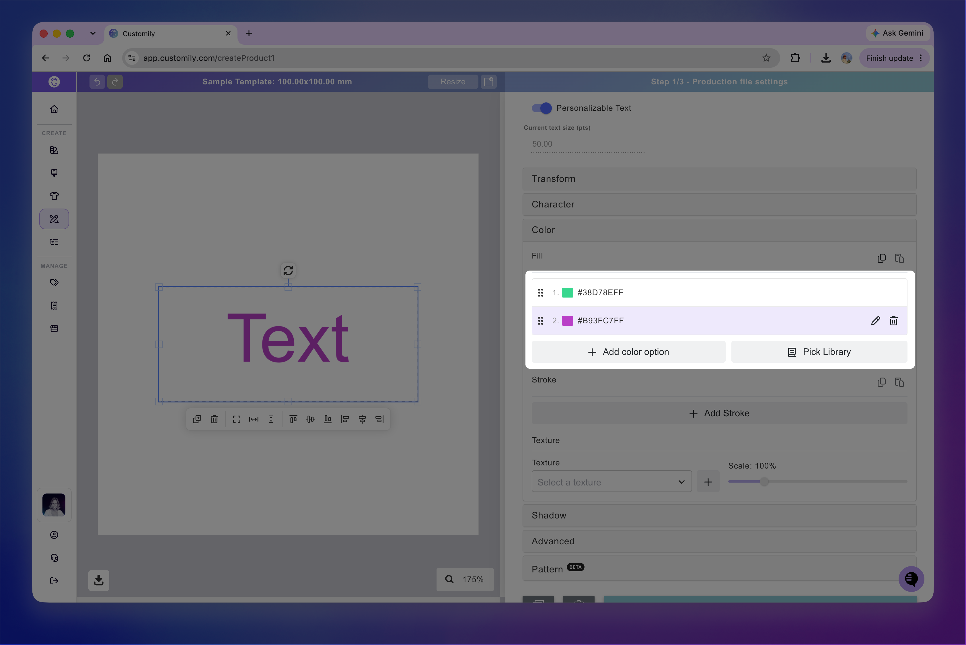The height and width of the screenshot is (645, 966).
Task: Click drag handle of color #B93FC7FF
Action: tap(540, 321)
